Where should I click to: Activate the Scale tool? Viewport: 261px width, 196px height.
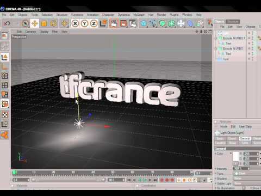coord(44,23)
